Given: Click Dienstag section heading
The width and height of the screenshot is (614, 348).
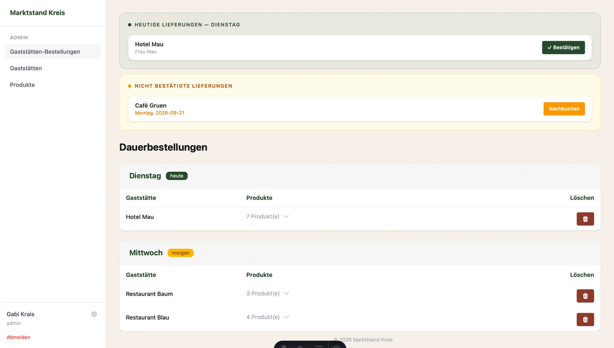Looking at the screenshot, I should (x=145, y=176).
